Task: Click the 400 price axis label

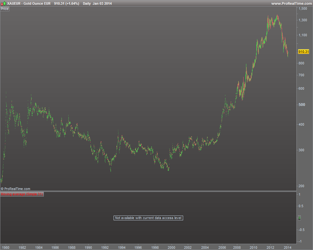Action: click(x=301, y=124)
